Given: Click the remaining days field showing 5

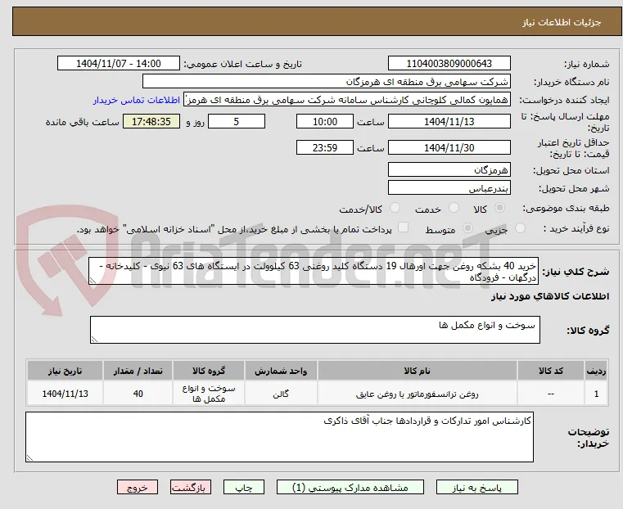Looking at the screenshot, I should click(x=237, y=121).
